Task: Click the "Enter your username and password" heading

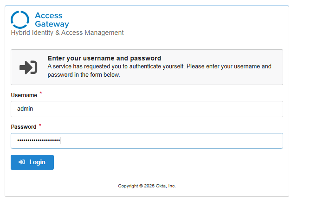Action: pyautogui.click(x=104, y=59)
